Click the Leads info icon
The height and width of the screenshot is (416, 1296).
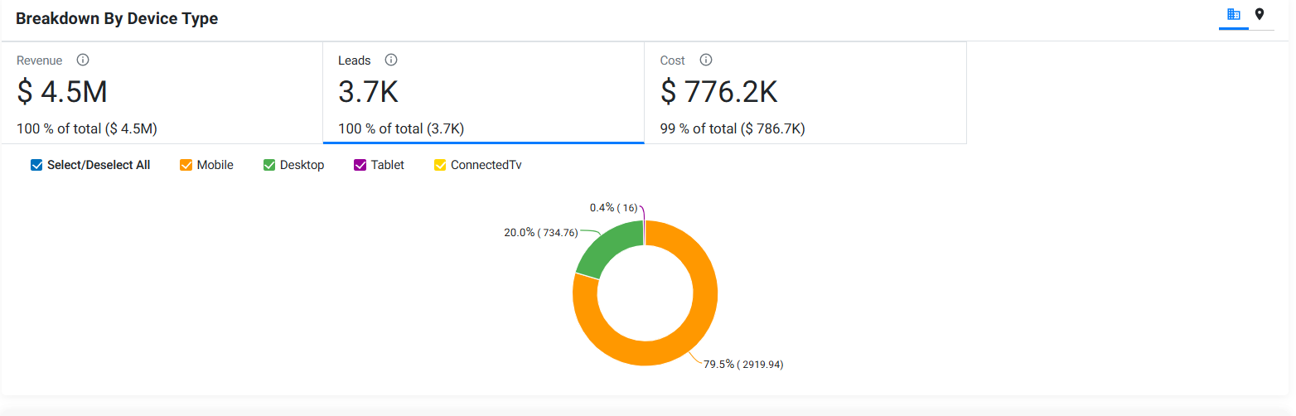click(x=391, y=60)
